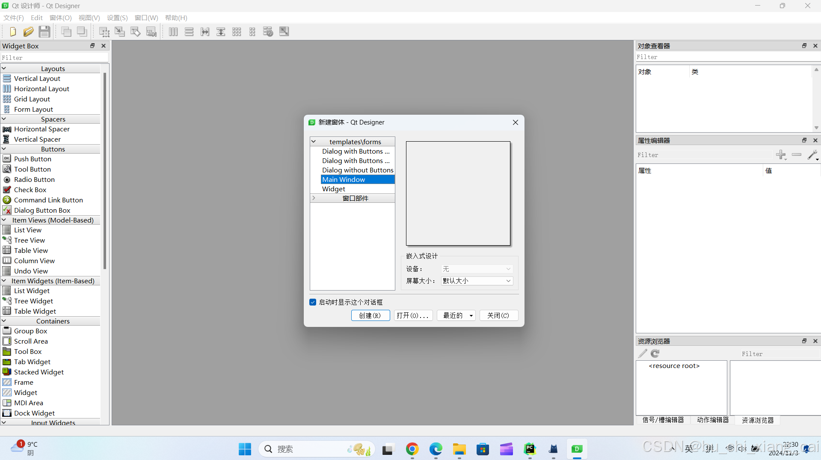This screenshot has width=821, height=460.
Task: Select Dialog without Buttons template
Action: point(358,170)
